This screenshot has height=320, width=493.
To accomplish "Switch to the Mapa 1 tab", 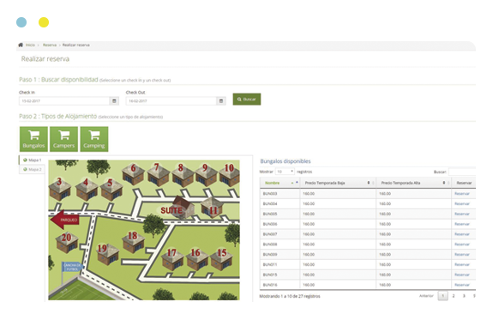I will 32,160.
